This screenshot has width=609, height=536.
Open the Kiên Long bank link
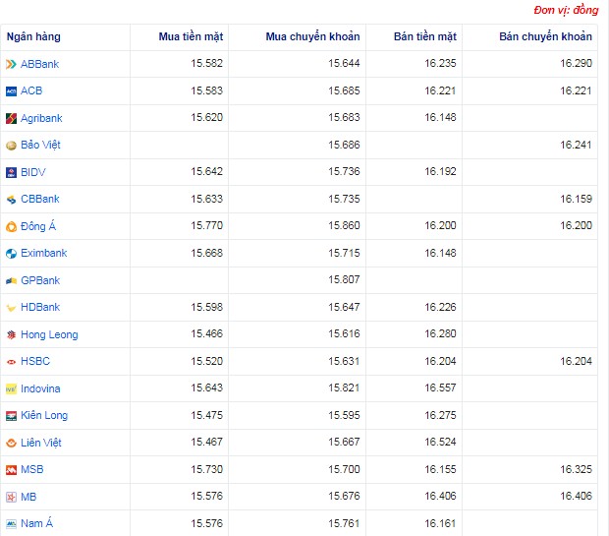click(x=44, y=416)
